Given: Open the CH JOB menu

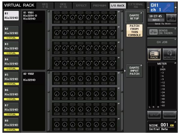Looking at the screenshot, I should pos(162,42).
